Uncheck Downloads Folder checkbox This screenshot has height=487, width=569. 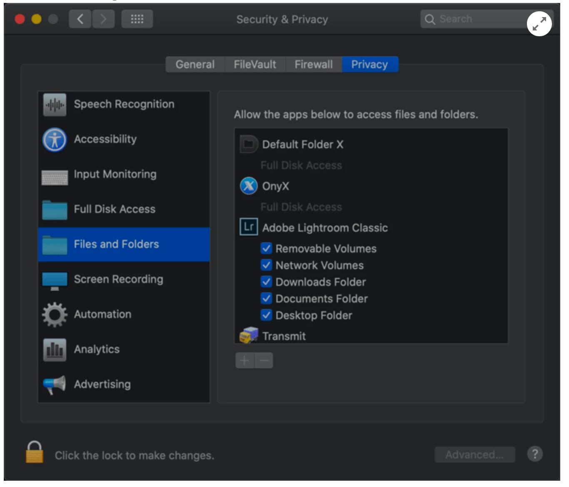click(266, 282)
